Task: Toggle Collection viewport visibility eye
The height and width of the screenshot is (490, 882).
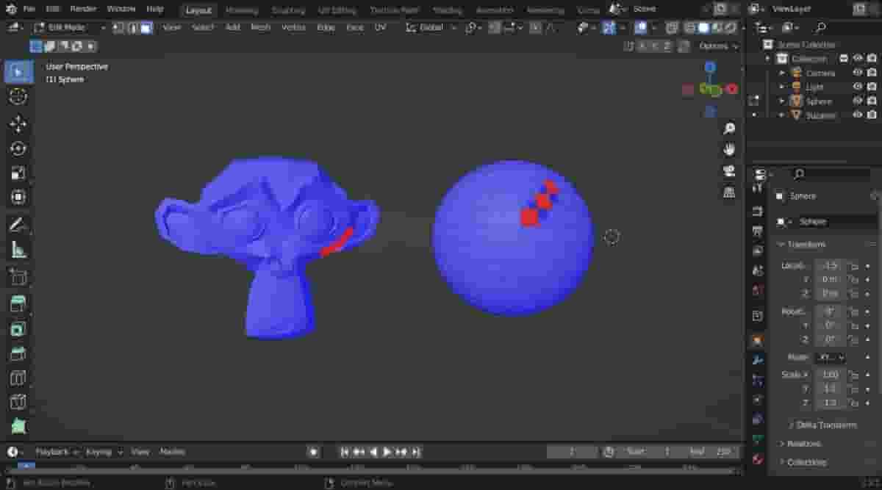Action: click(x=857, y=58)
